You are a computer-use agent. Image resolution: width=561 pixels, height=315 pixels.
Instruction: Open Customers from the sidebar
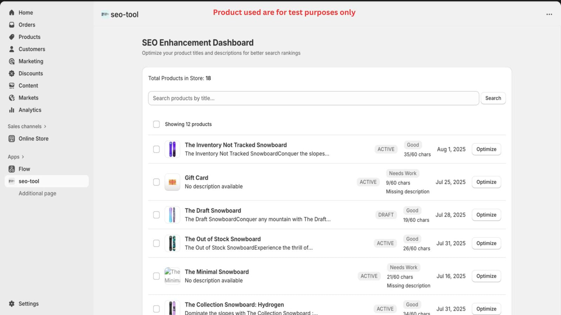pos(12,49)
